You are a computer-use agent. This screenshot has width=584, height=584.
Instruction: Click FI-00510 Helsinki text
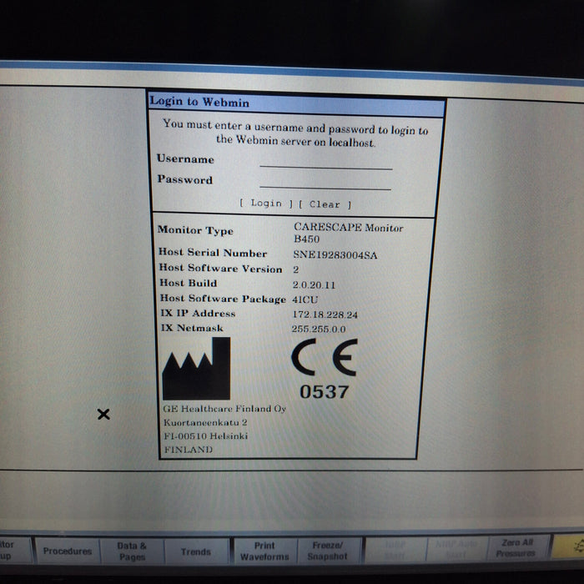point(205,435)
